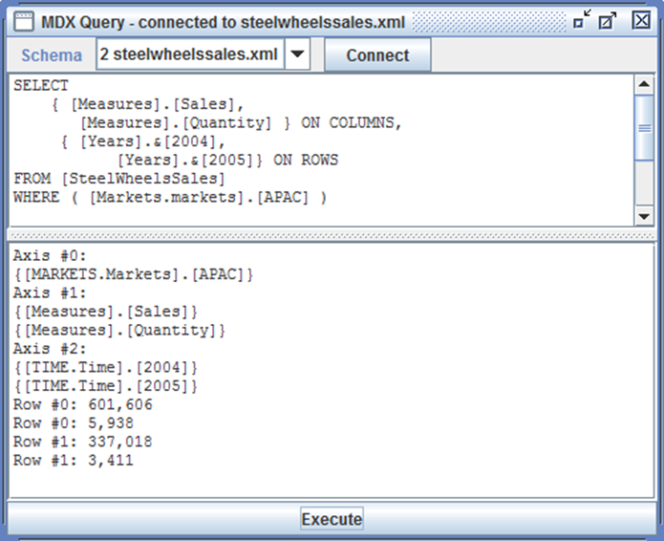Click the query editor scroll up arrow
The width and height of the screenshot is (664, 541).
644,84
